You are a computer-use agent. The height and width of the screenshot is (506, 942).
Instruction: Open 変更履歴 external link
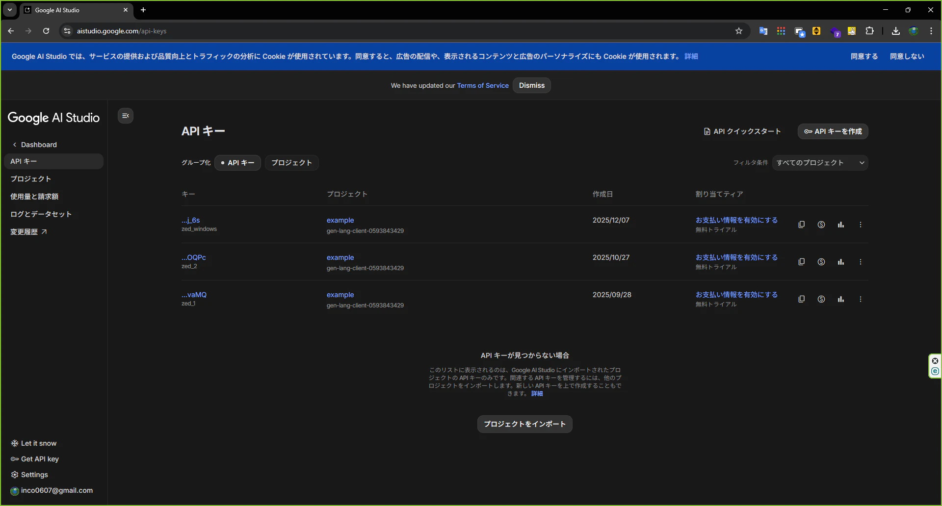(x=28, y=232)
